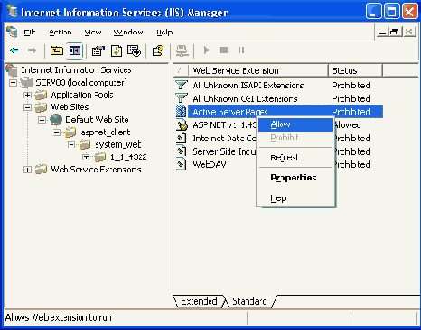Image resolution: width=421 pixels, height=330 pixels.
Task: Select Internet Information Services root node
Action: tap(76, 70)
